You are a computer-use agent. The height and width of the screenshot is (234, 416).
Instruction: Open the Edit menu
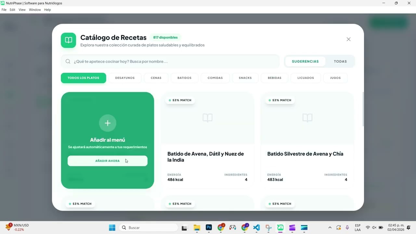click(12, 10)
